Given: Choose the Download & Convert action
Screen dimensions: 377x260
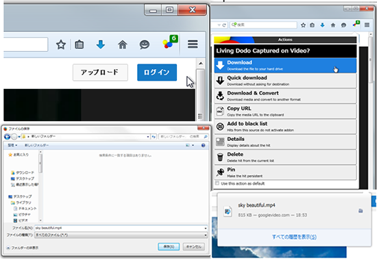Looking at the screenshot, I should point(285,96).
